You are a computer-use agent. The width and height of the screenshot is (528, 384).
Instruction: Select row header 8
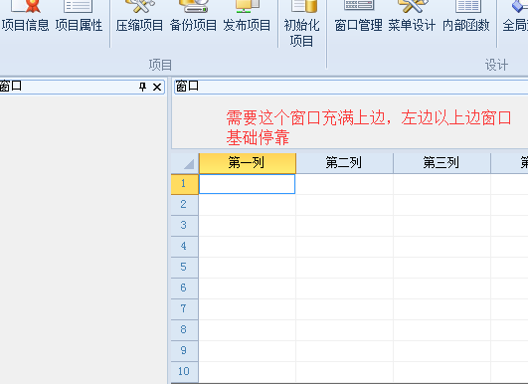pos(185,330)
